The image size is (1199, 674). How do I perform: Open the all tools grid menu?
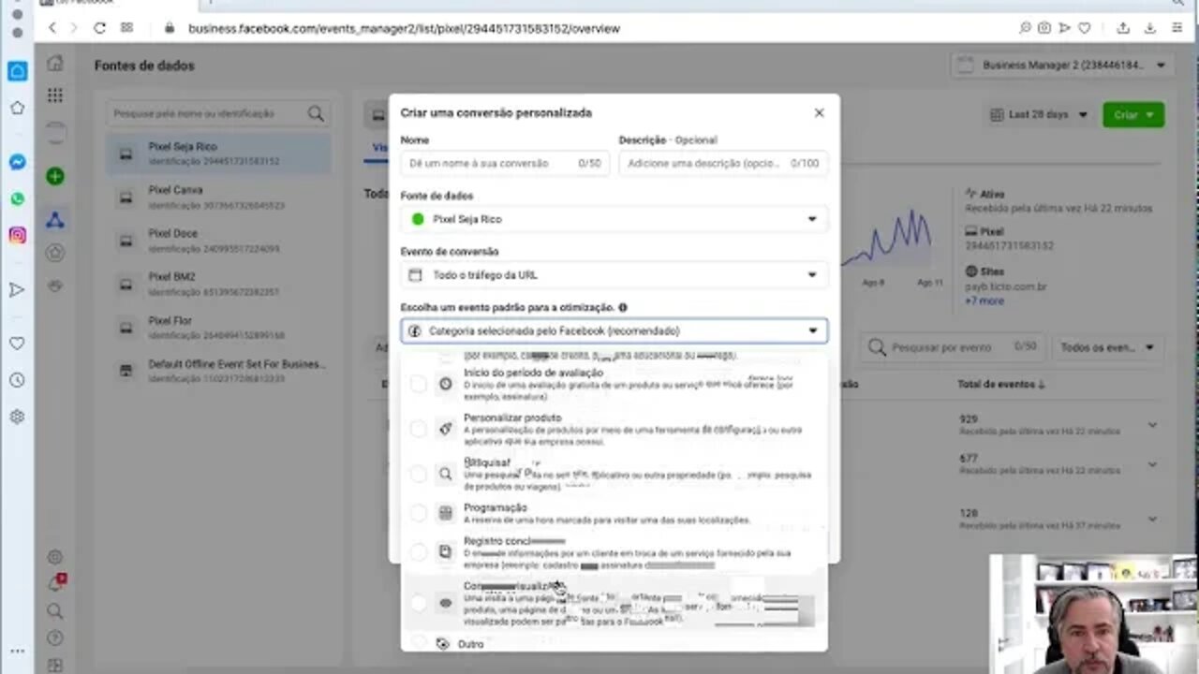[x=55, y=95]
